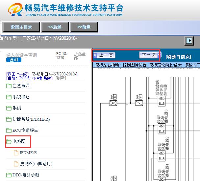Screen dimensions: 200x181
Task: Expand the 系统描述 folder
Action: [21, 97]
